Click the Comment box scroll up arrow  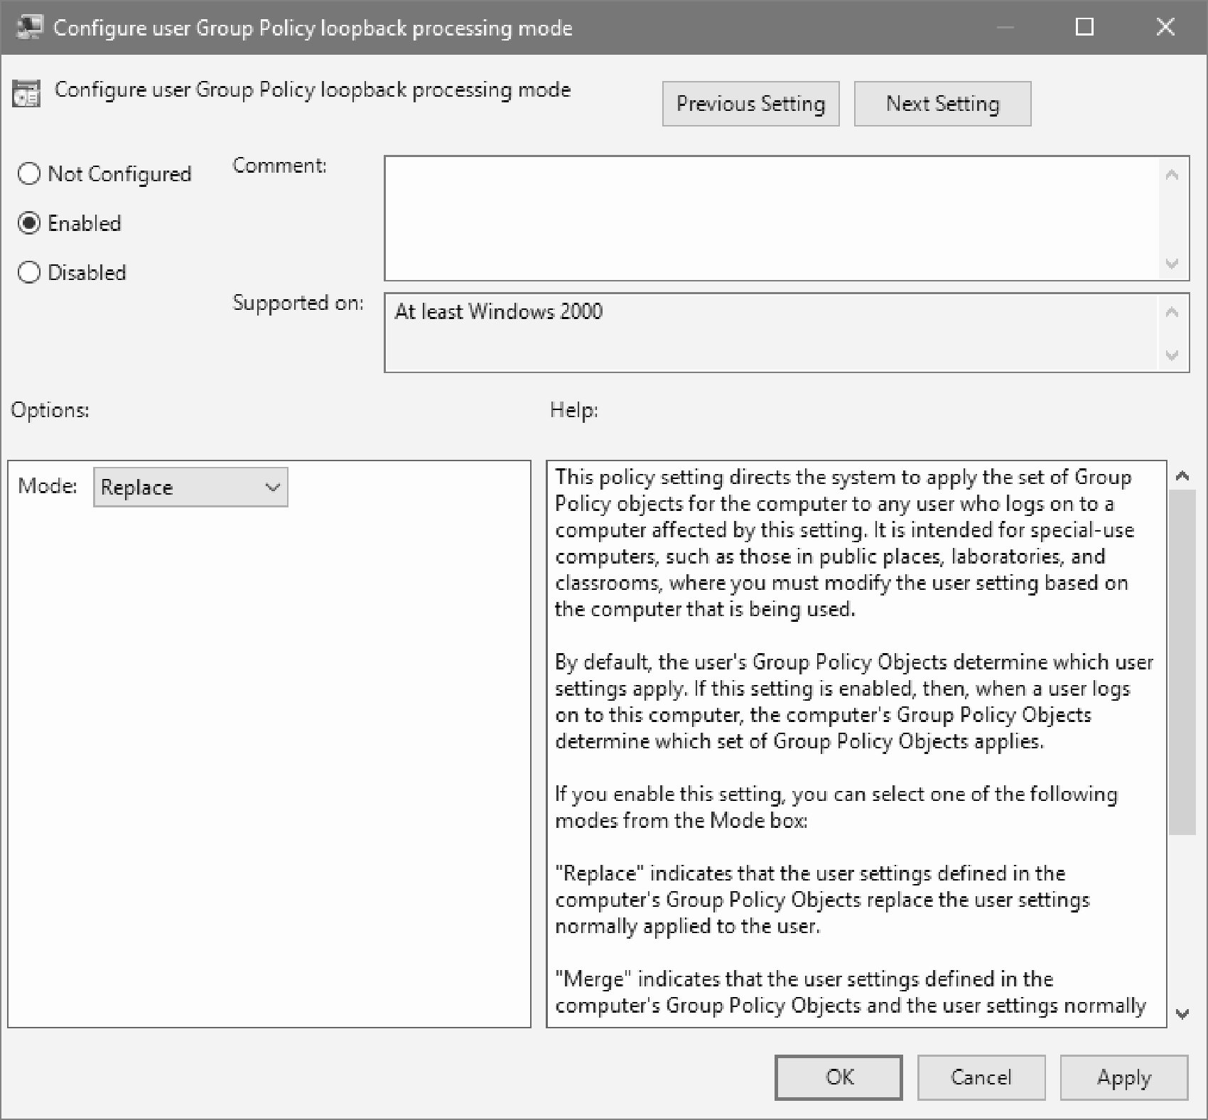(x=1172, y=175)
